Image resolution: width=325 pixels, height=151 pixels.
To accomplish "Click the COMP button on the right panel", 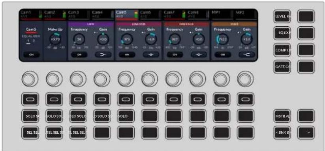I will pyautogui.click(x=282, y=50).
